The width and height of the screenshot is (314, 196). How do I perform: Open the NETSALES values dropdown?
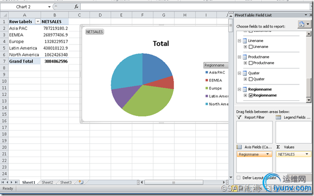tap(307, 154)
